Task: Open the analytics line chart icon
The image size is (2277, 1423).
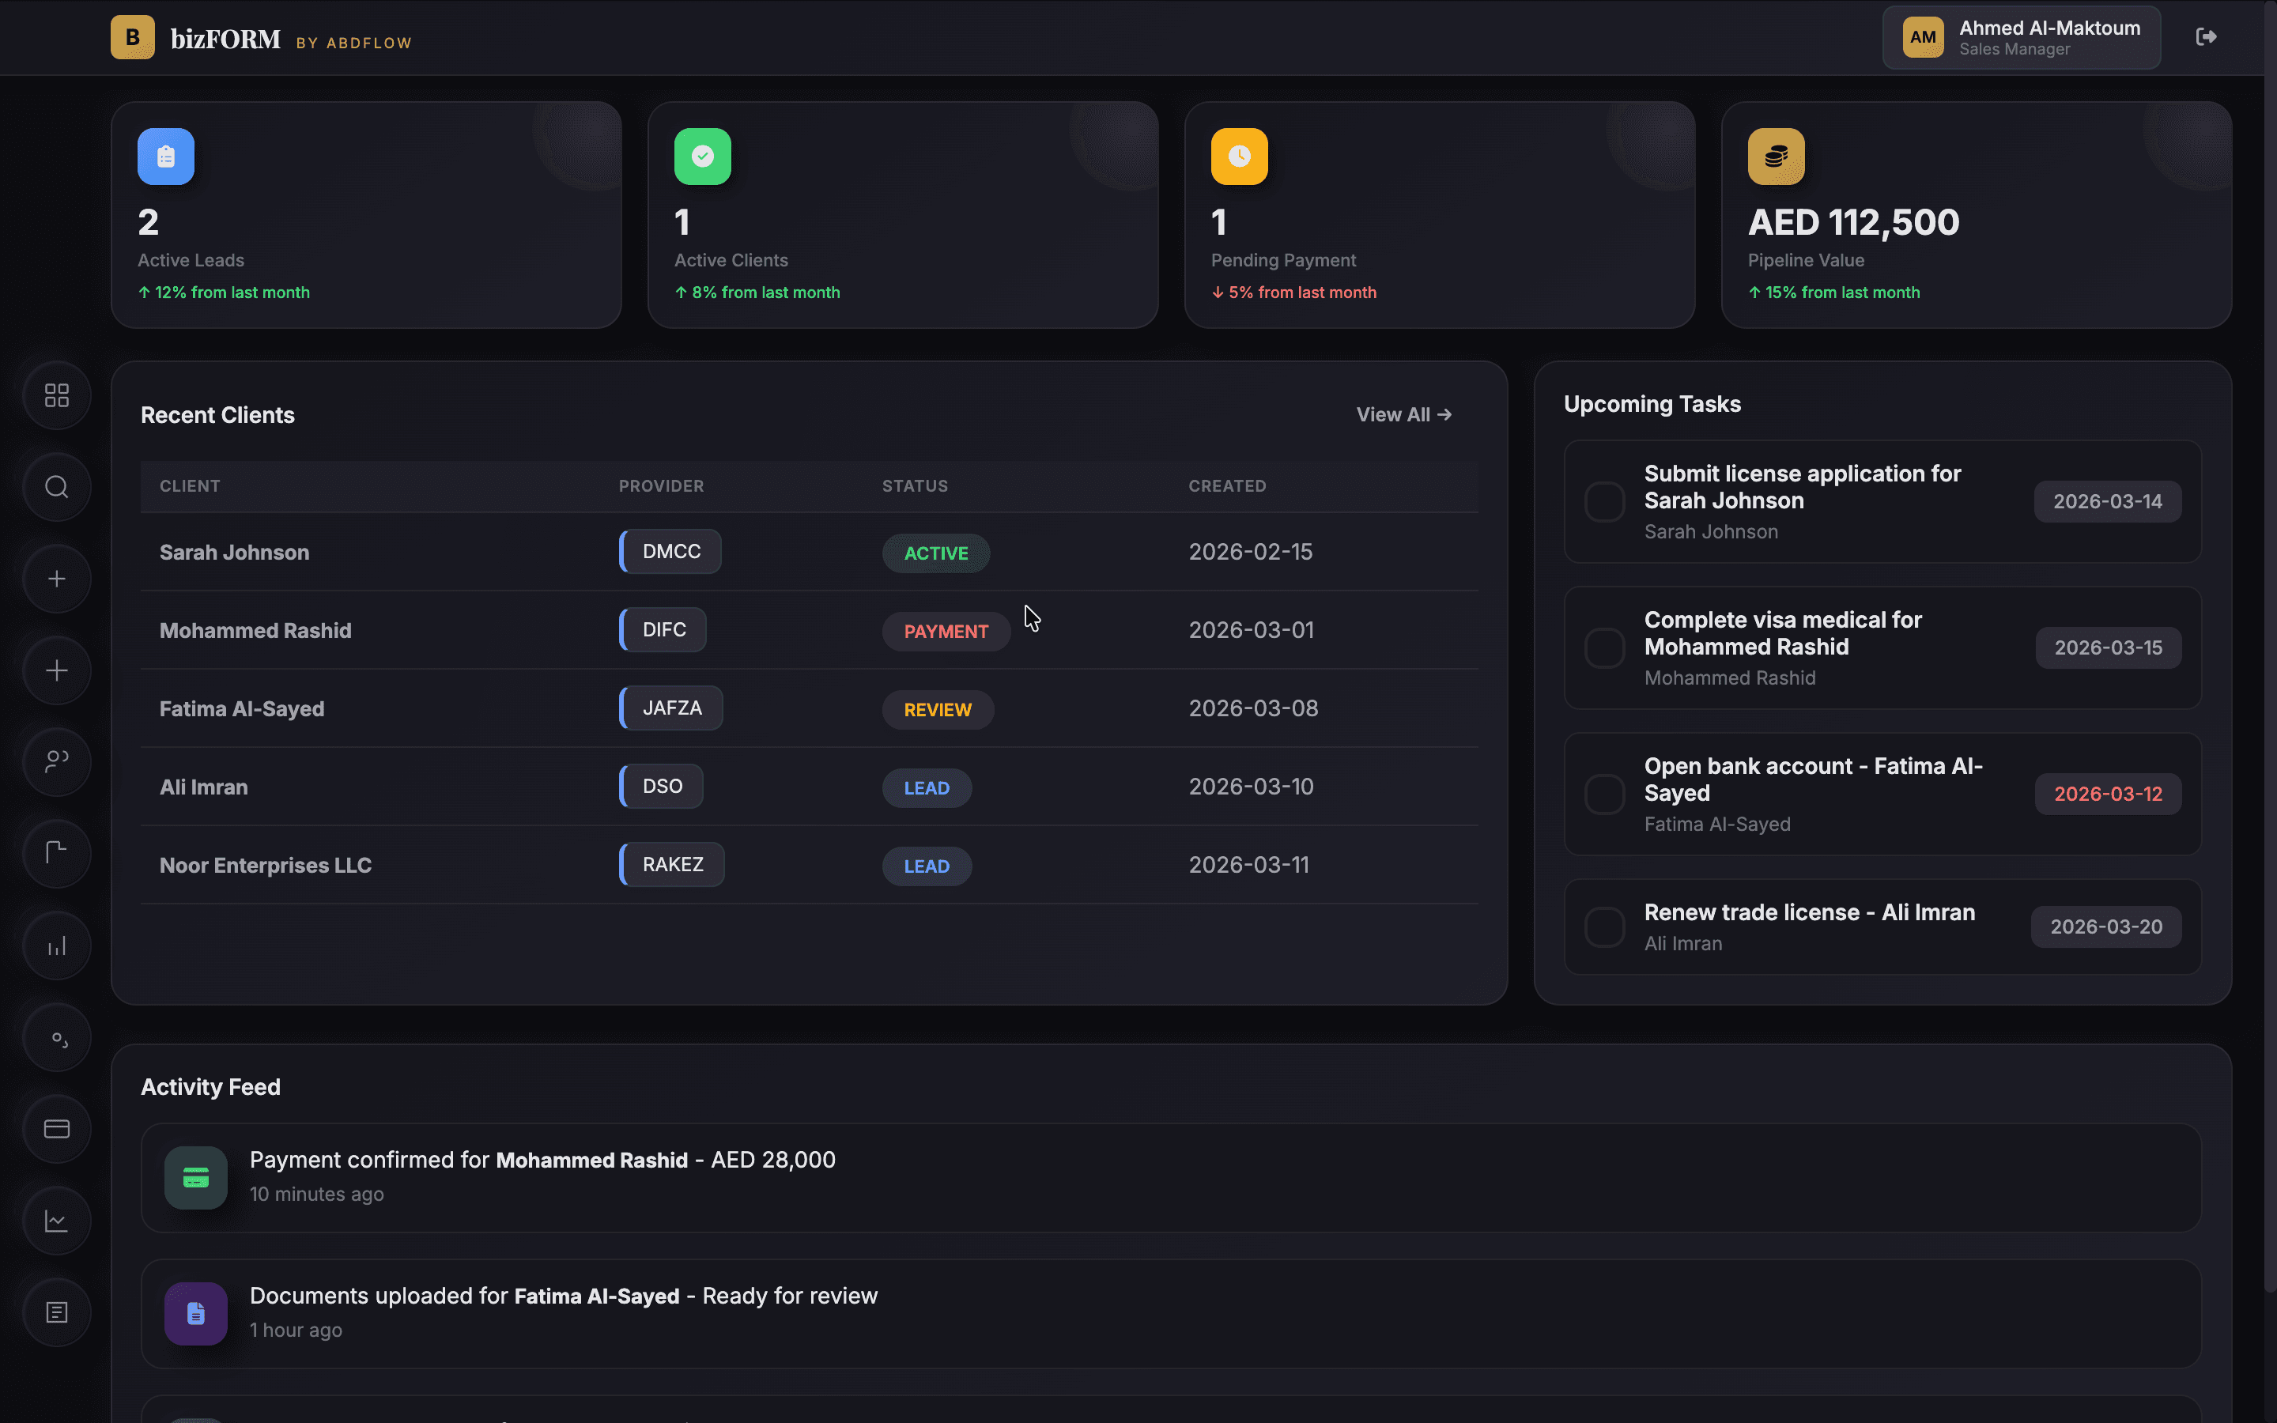Action: tap(56, 1220)
